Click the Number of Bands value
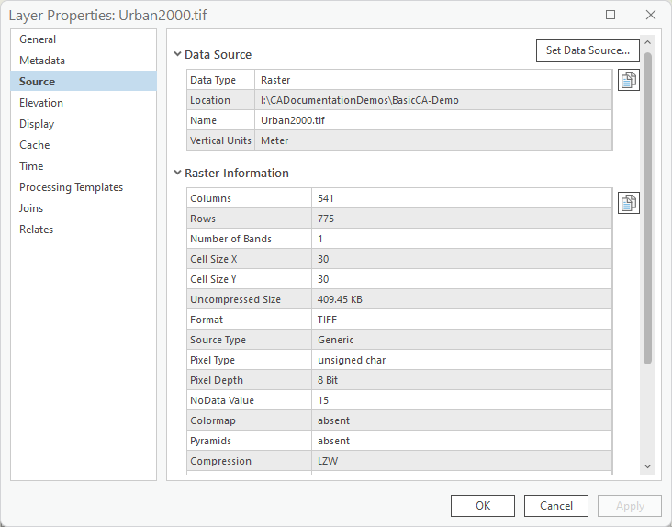 click(x=320, y=239)
